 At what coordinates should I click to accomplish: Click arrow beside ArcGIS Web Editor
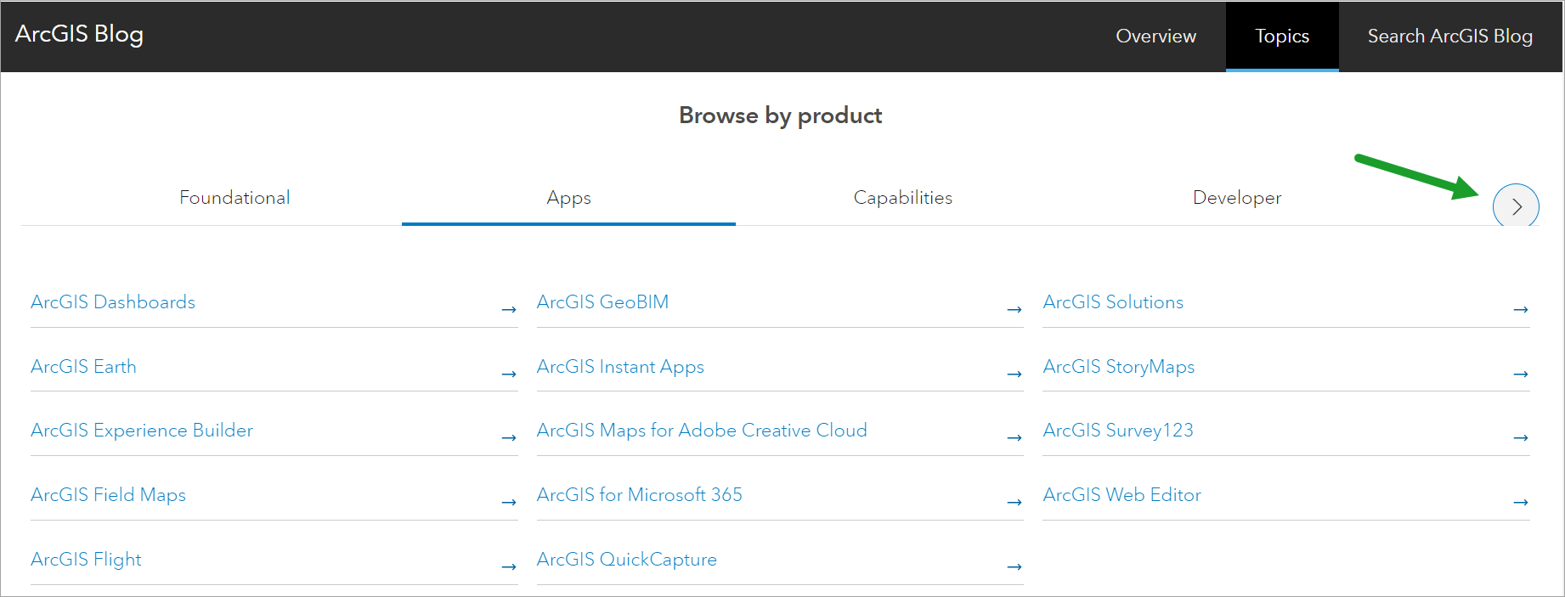pos(1521,503)
